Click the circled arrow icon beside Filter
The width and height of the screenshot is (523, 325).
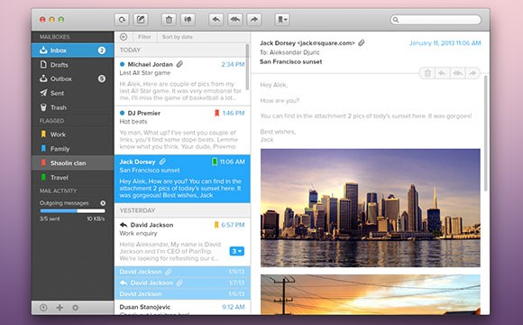coord(124,37)
